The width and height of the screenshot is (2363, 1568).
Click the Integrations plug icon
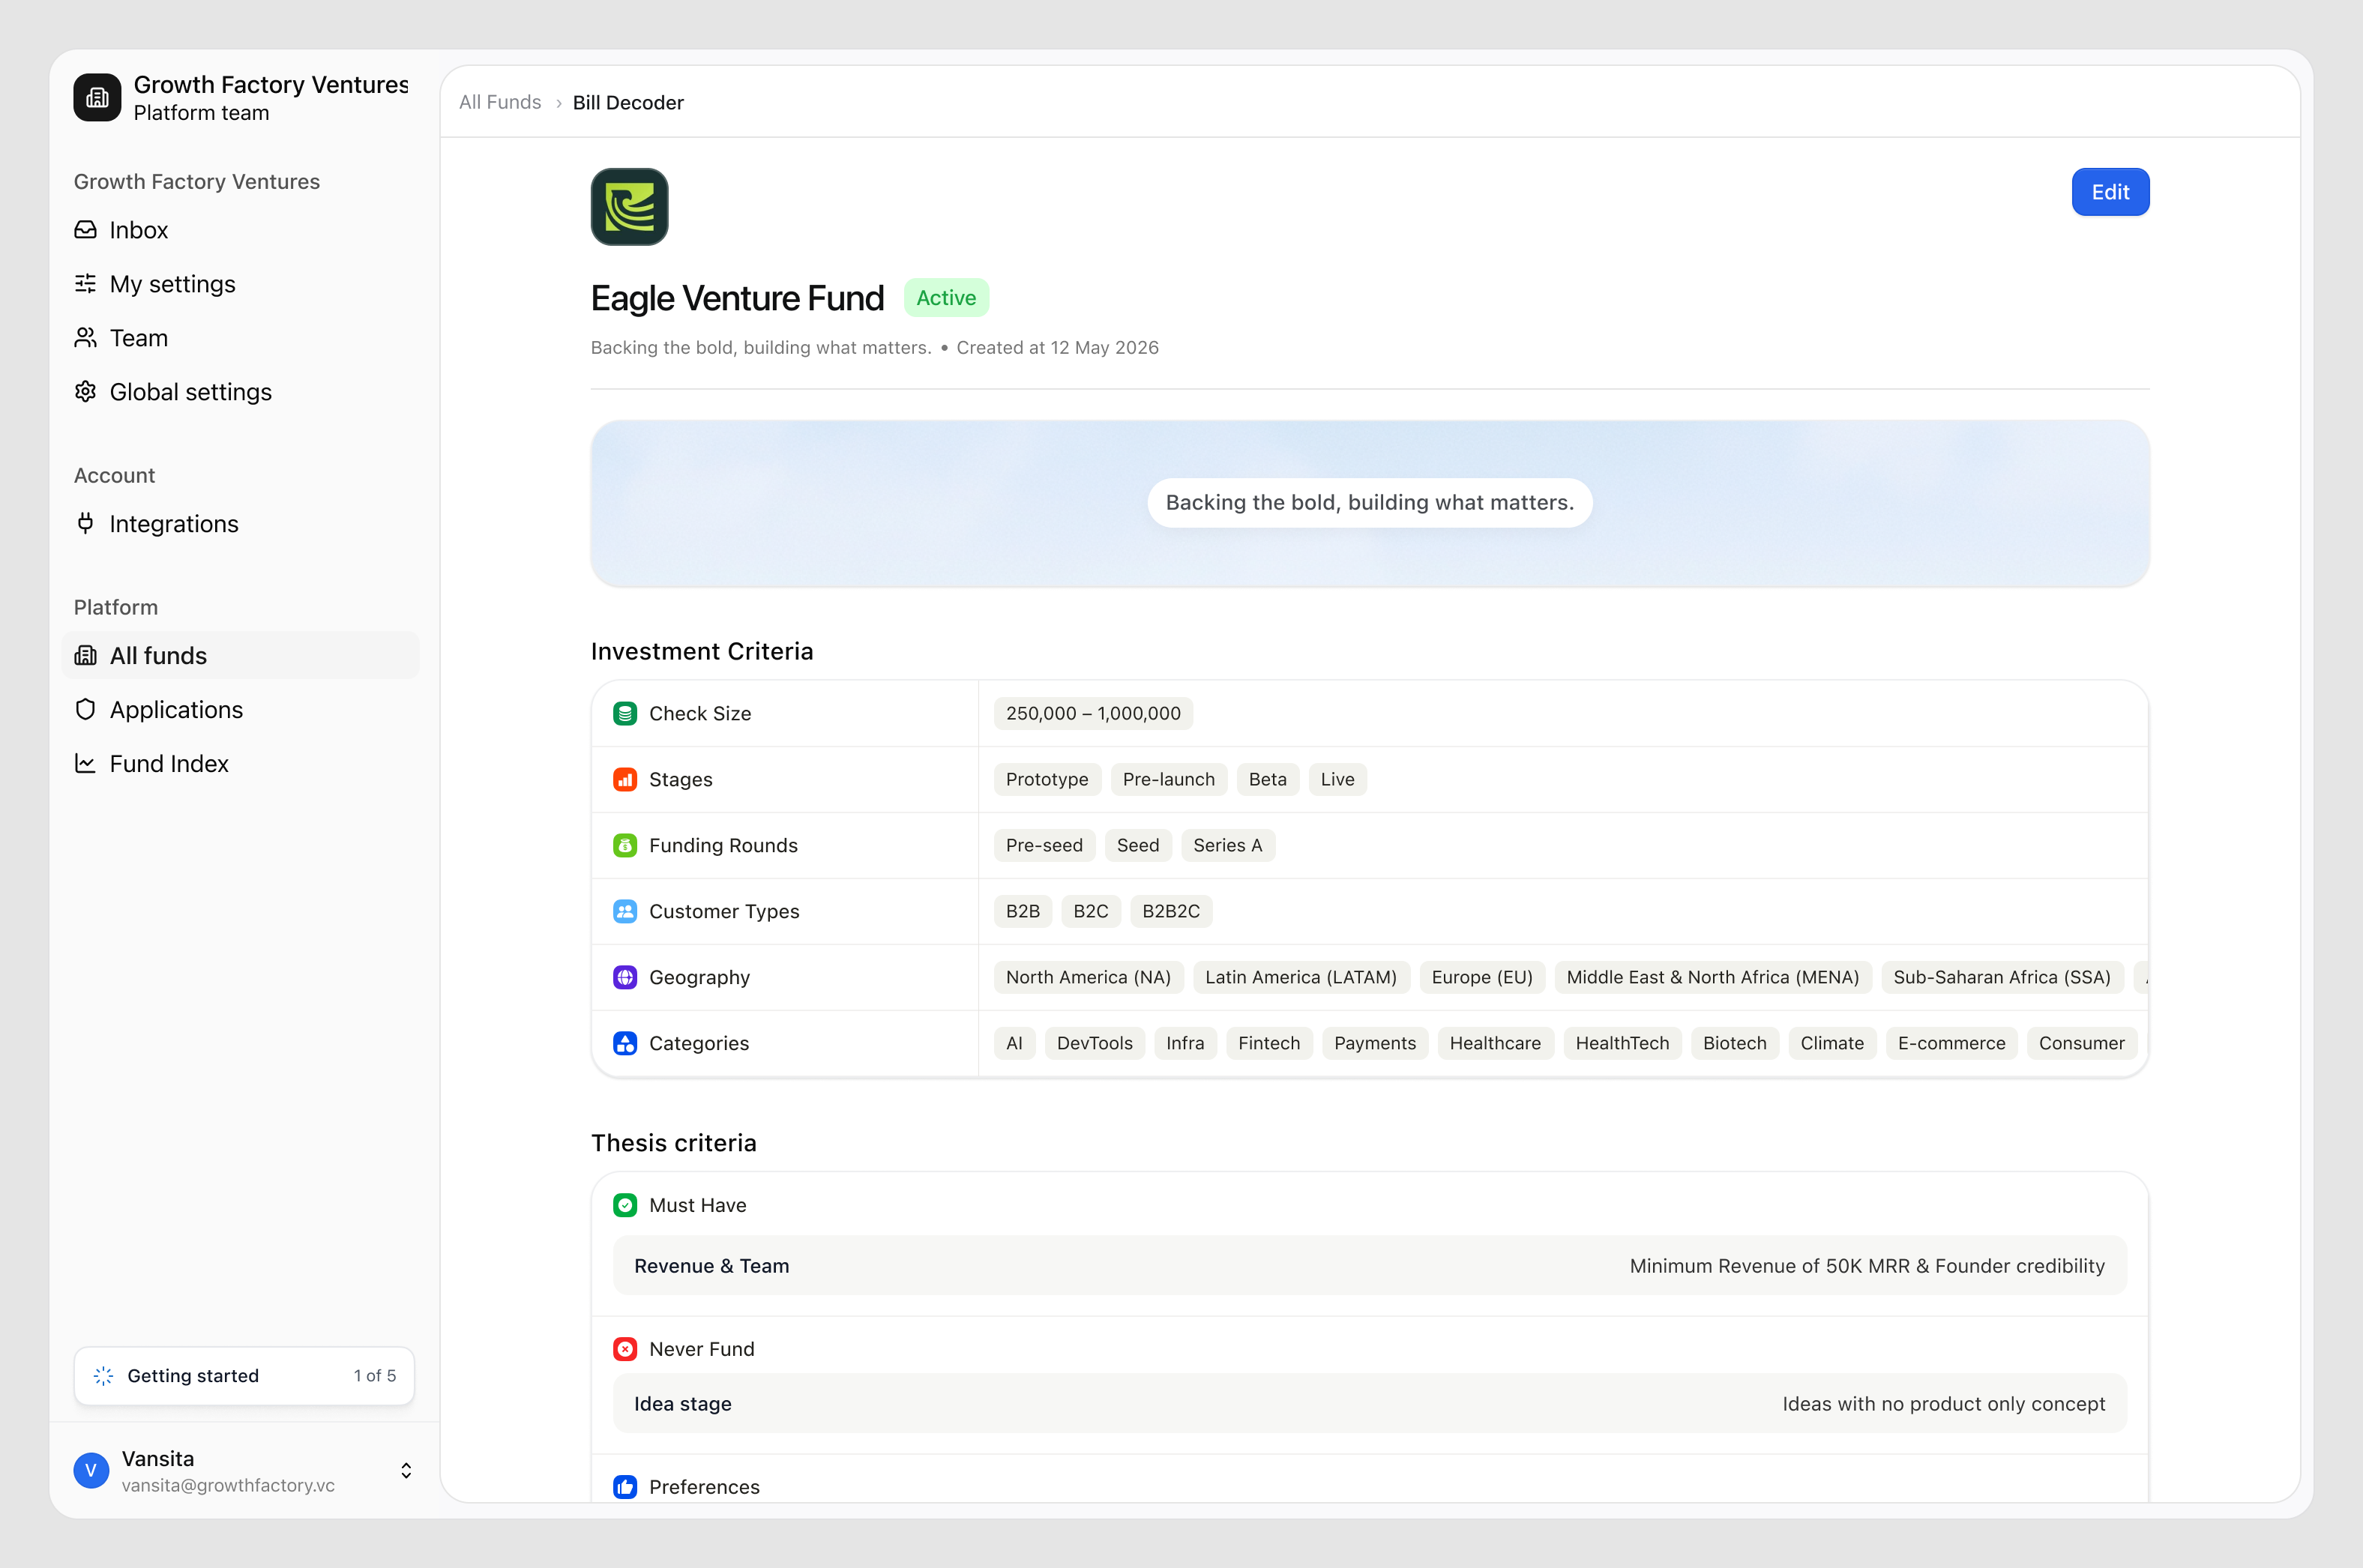click(86, 524)
